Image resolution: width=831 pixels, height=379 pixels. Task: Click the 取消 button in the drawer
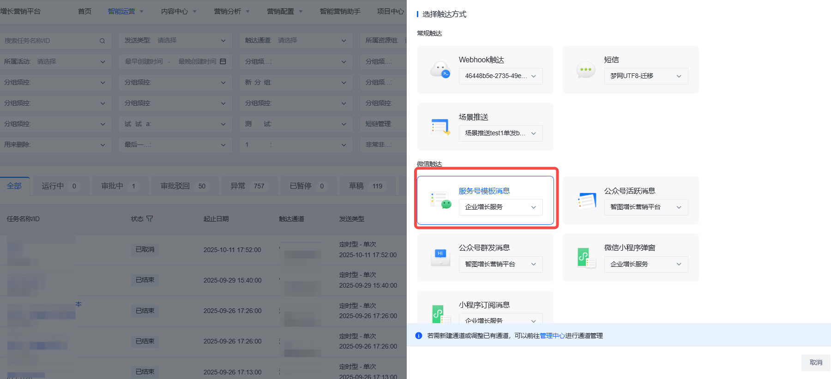point(816,362)
